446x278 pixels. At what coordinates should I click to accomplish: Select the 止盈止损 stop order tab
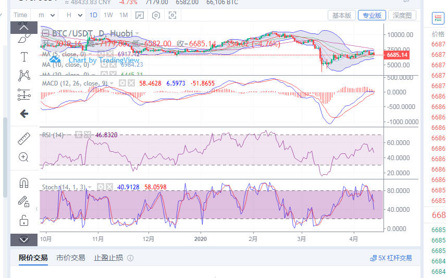(108, 258)
